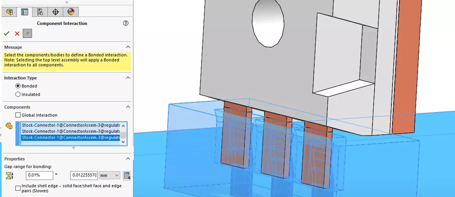This screenshot has width=455, height=197.
Task: Open the FeatureManager design tree tab
Action: [9, 12]
